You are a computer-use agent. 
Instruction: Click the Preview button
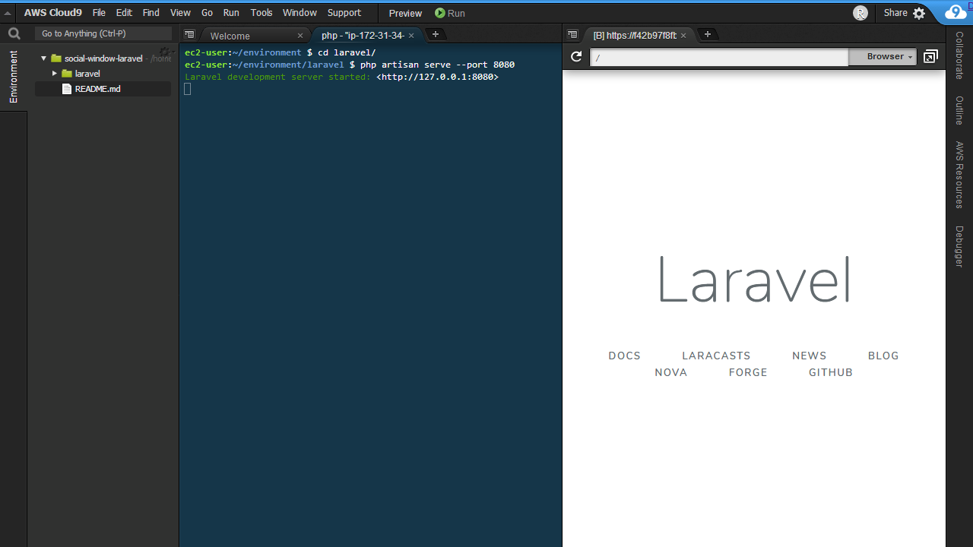[405, 13]
